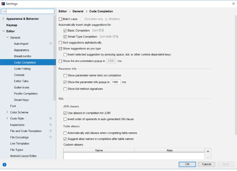Expand the Color Scheme node
237x171 pixels.
7,112
